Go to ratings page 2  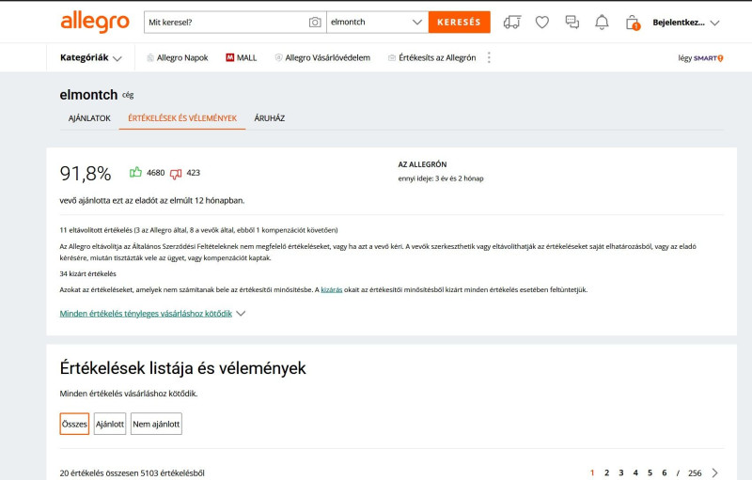(x=606, y=472)
